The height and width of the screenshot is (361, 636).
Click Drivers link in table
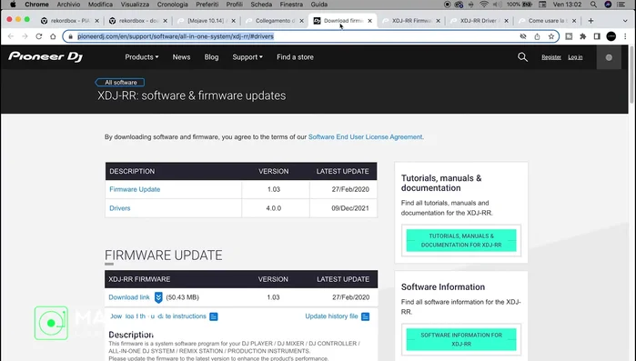click(x=120, y=208)
